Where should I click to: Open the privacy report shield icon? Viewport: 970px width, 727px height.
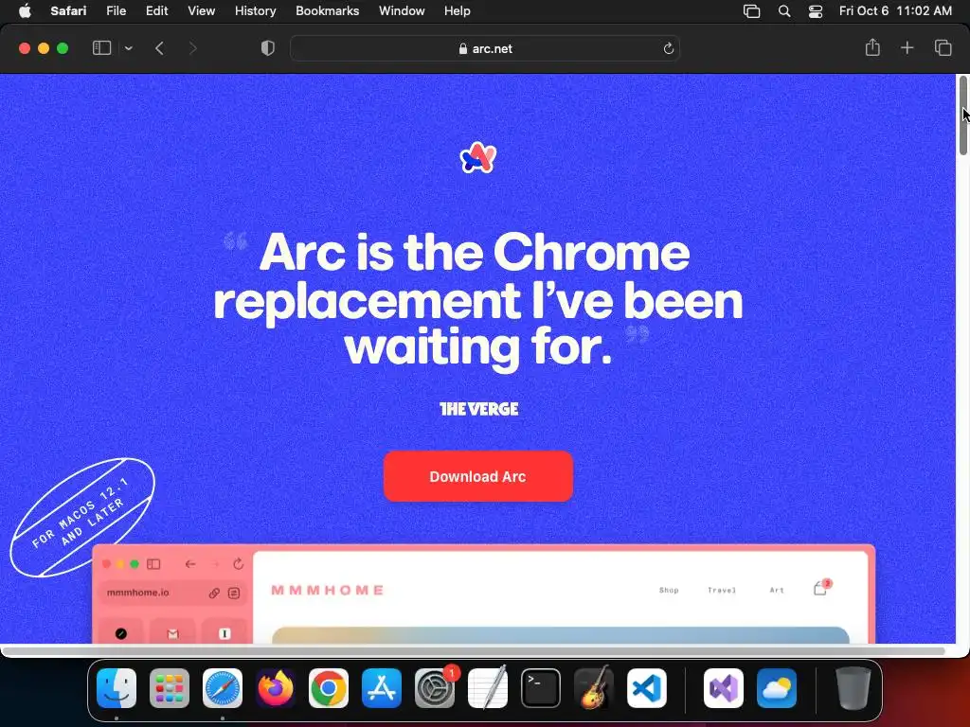pyautogui.click(x=267, y=48)
